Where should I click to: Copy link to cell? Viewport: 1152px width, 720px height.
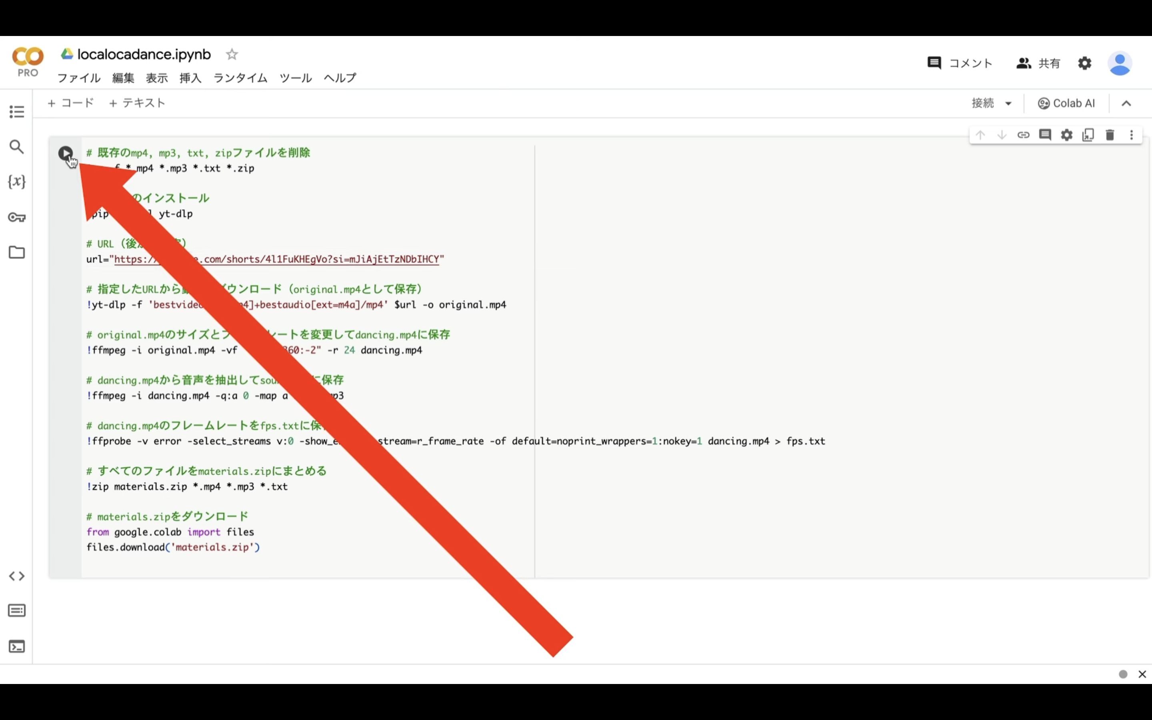pyautogui.click(x=1024, y=135)
